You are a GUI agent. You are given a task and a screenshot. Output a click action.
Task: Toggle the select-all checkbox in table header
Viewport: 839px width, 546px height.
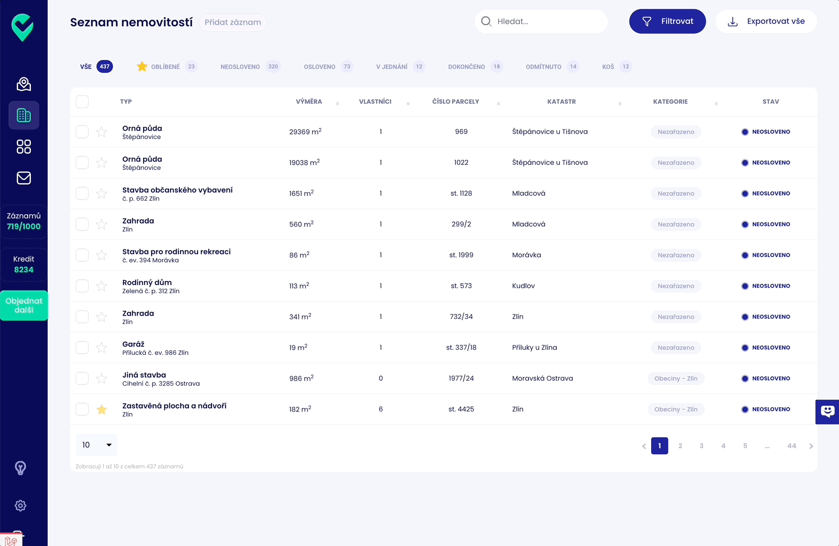click(82, 101)
